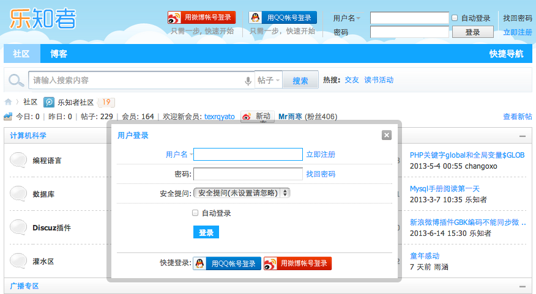
Task: Click the 乐知者 site logo
Action: [43, 18]
